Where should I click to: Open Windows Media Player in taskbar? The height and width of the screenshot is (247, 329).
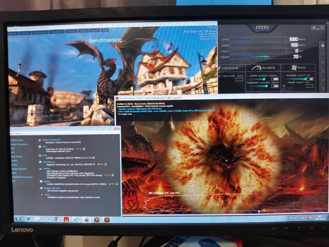(x=47, y=219)
